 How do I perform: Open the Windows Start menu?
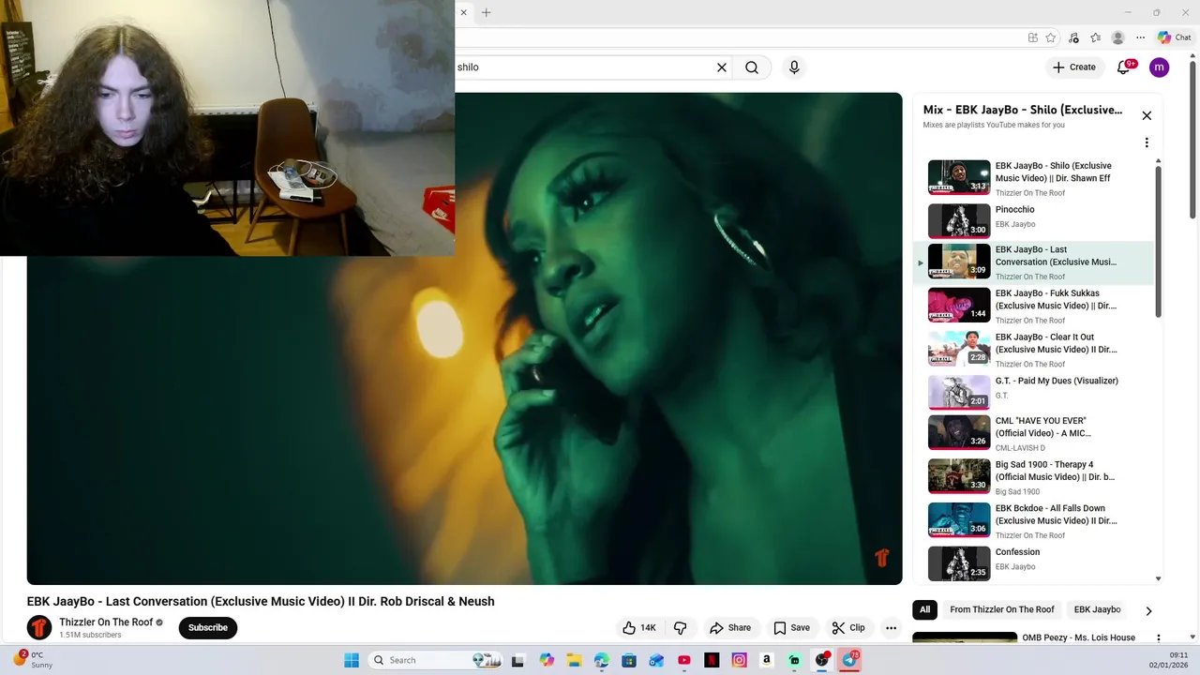pyautogui.click(x=352, y=660)
